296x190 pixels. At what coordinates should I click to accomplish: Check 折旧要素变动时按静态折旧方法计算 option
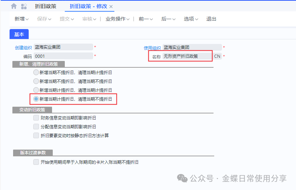(x=36, y=135)
